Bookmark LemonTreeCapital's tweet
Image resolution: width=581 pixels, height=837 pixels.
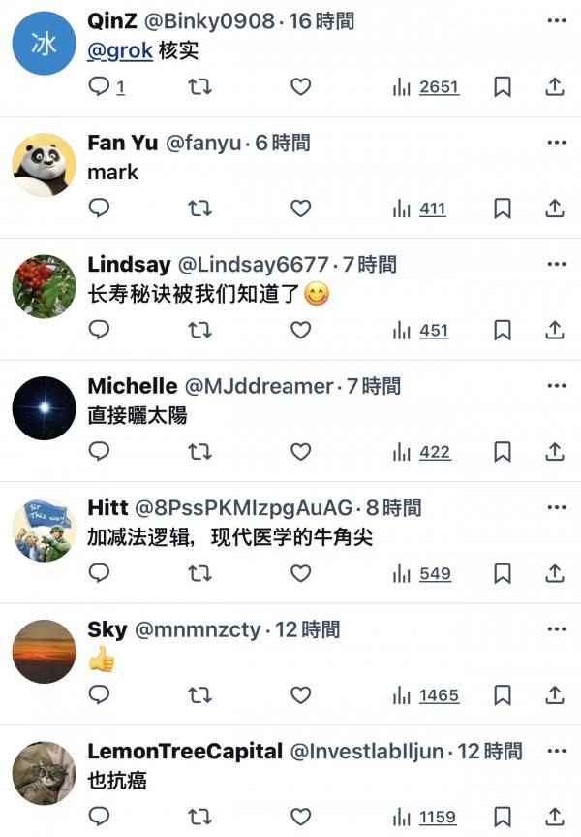pos(503,817)
